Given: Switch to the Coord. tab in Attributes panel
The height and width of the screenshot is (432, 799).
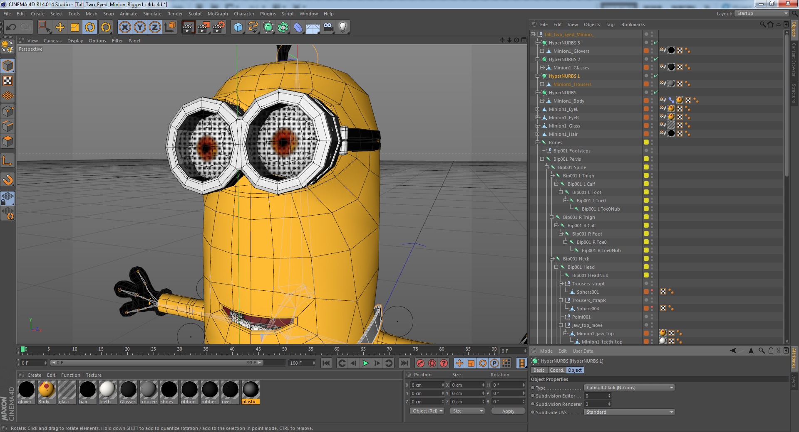Looking at the screenshot, I should 557,370.
